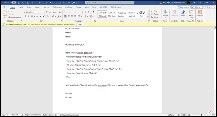Click Save in the recovered file bar

click(80, 24)
